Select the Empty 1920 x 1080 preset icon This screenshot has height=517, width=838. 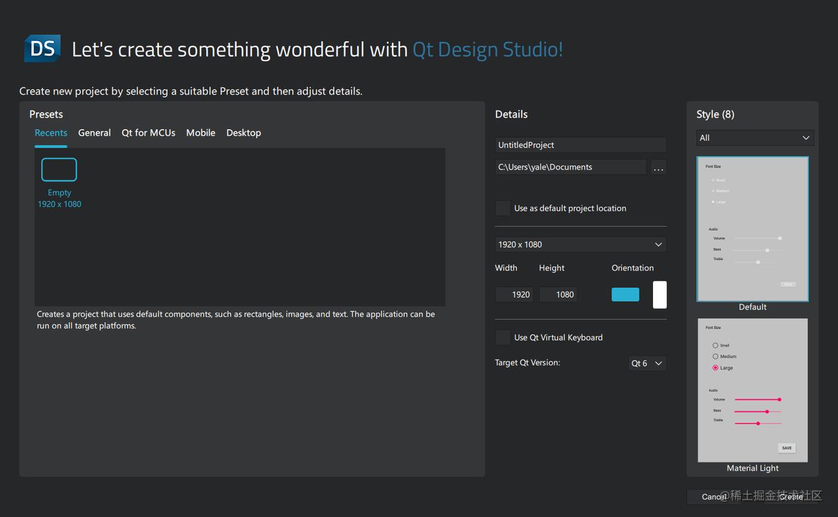coord(59,170)
